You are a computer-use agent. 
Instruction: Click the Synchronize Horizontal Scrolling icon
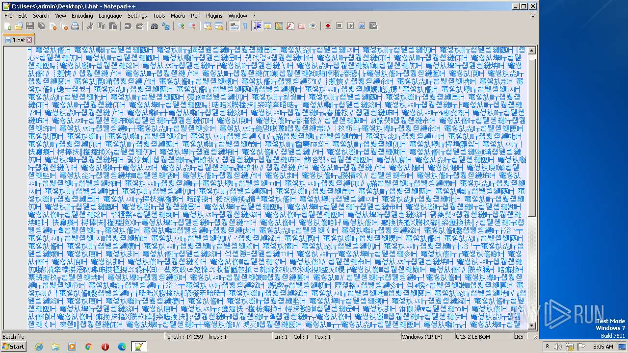point(219,26)
